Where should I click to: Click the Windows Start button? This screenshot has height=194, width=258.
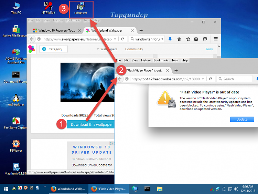(x=6, y=189)
